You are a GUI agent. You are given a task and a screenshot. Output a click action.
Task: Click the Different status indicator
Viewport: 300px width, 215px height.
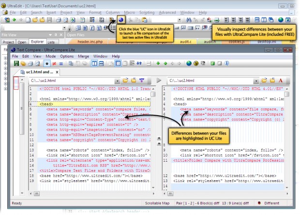tap(269, 203)
